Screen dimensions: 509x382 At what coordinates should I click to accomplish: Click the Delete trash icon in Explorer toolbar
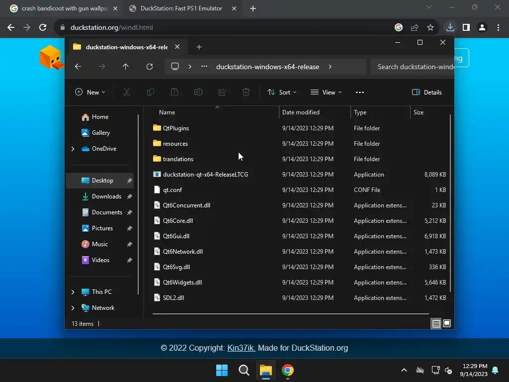[x=246, y=92]
